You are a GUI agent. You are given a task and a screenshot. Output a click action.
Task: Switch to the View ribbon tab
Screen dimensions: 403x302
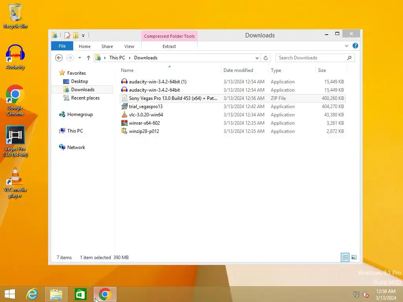coord(129,46)
